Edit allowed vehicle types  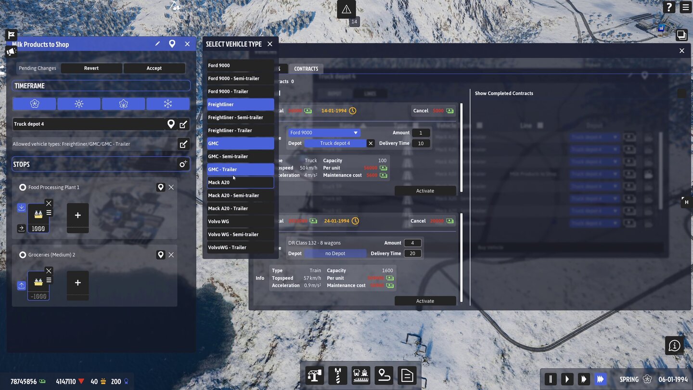[x=183, y=144]
